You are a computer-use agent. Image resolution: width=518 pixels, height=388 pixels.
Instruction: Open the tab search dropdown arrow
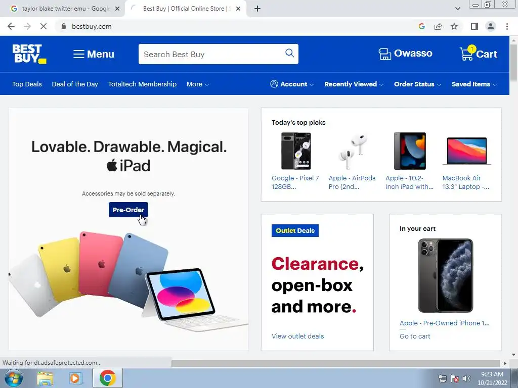457,9
